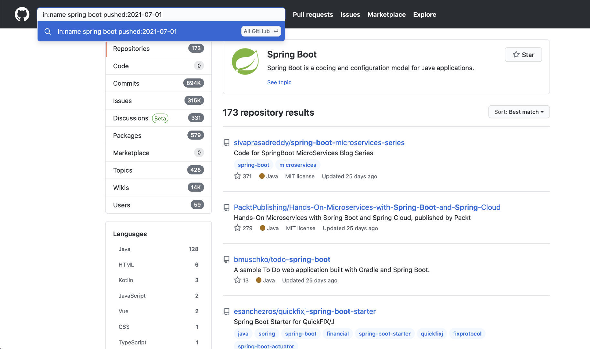Open the Spring Boot leaf logo

245,61
